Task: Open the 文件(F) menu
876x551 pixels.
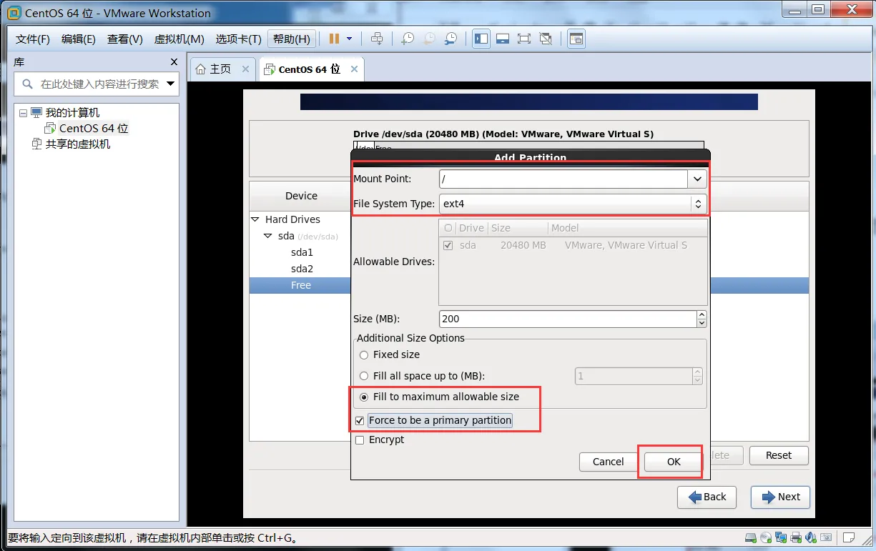Action: tap(33, 39)
